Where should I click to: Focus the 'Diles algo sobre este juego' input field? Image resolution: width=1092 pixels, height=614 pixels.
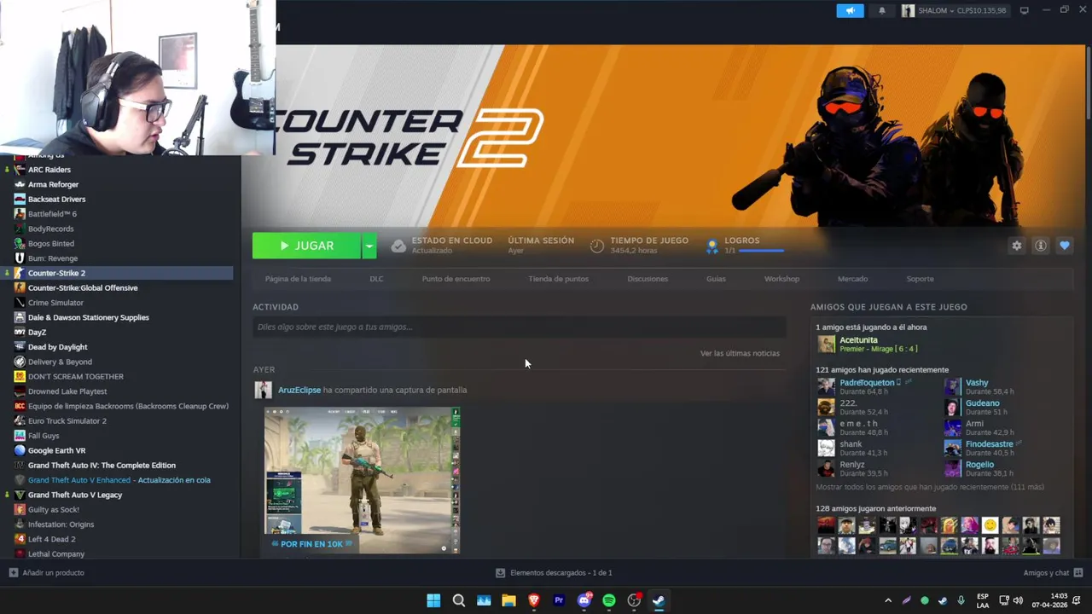click(519, 327)
